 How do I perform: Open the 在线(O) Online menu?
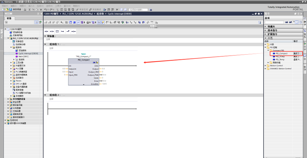click(40, 6)
